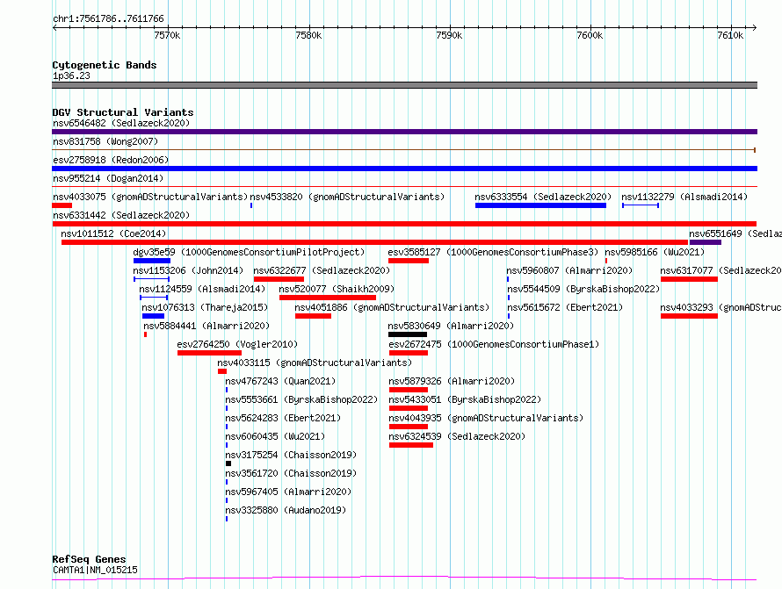Select the esv2758918 (Redon2006) blue bar

click(x=404, y=169)
